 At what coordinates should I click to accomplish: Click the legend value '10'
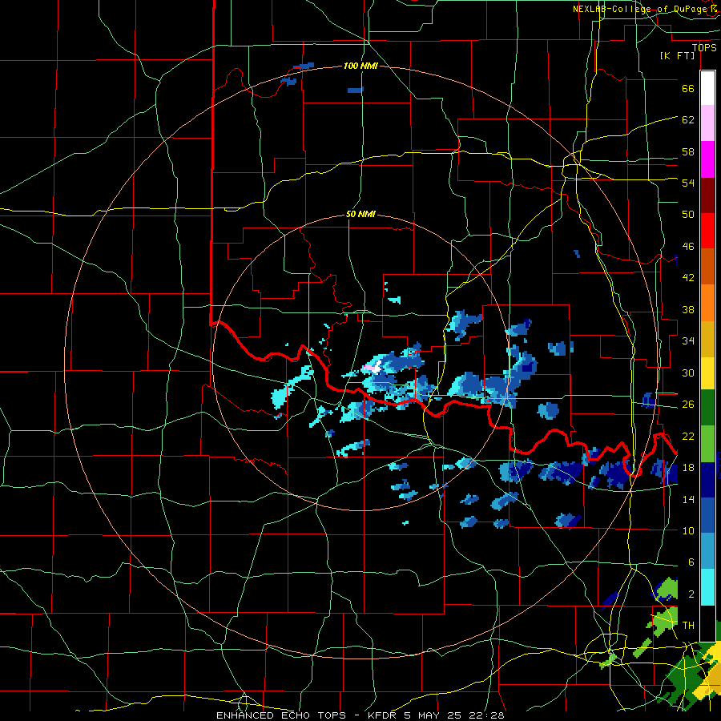click(688, 530)
